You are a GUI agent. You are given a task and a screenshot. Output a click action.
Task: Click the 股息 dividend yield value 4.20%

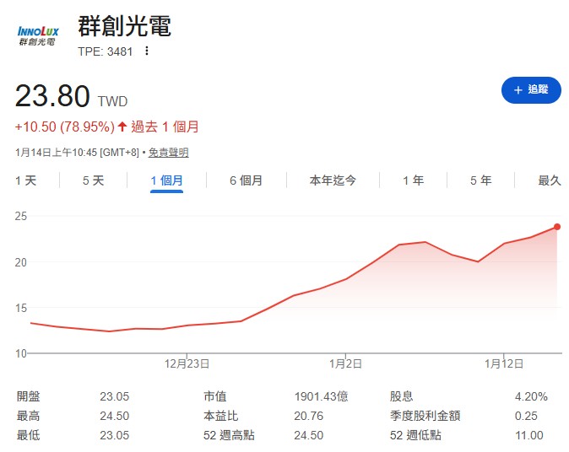tap(531, 396)
